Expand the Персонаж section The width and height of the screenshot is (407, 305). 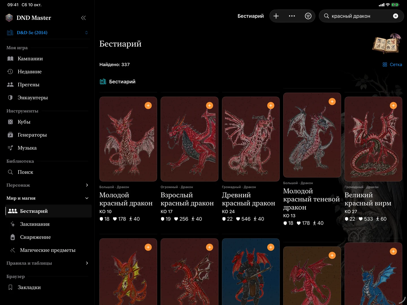47,185
